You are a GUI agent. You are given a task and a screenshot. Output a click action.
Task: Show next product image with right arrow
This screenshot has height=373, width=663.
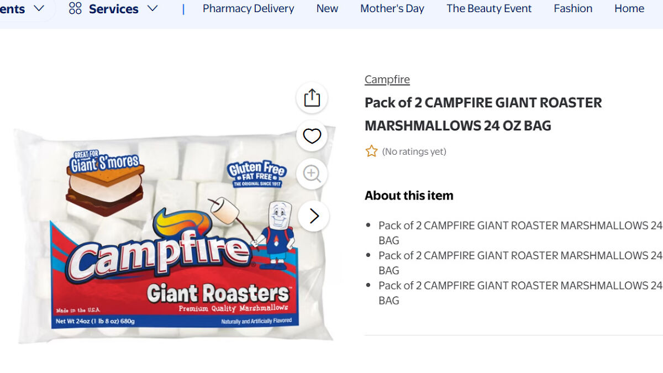click(x=314, y=216)
